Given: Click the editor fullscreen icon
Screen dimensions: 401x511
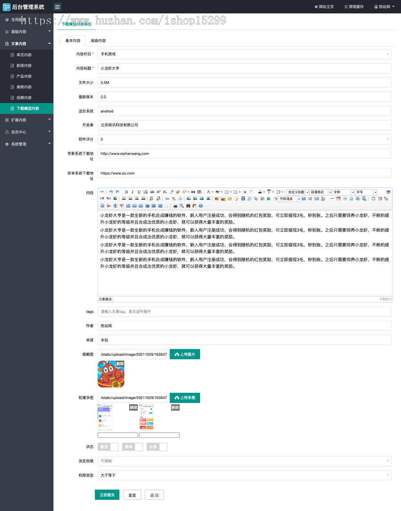Looking at the screenshot, I should tap(388, 192).
